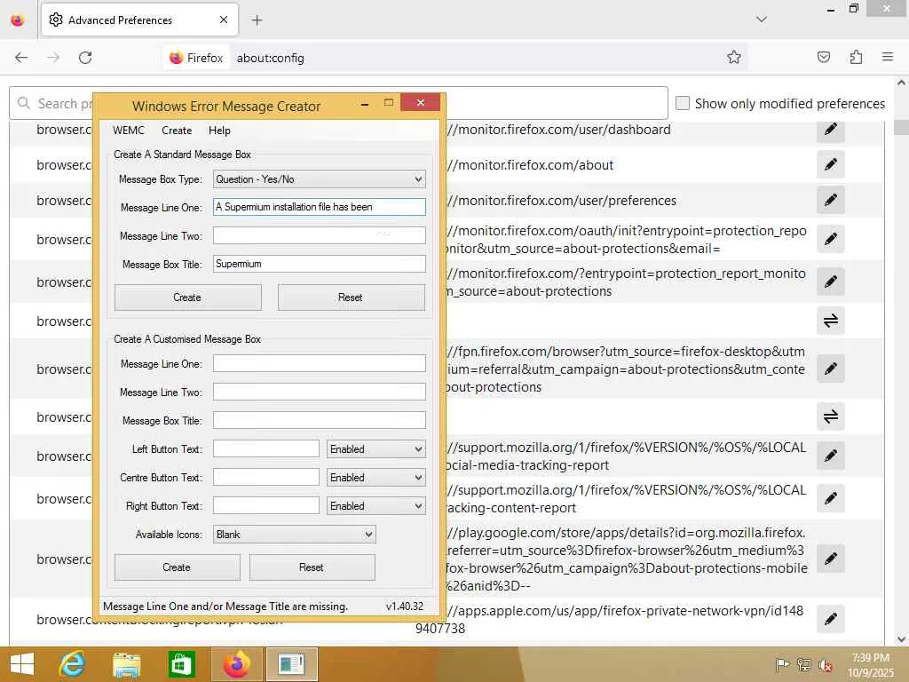Switch to Firefox in taskbar
Viewport: 909px width, 682px height.
tap(236, 664)
